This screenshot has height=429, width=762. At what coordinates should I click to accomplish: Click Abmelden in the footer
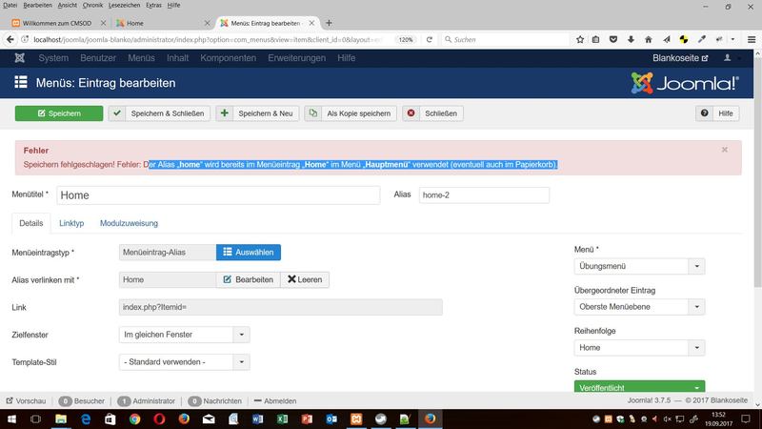(275, 401)
